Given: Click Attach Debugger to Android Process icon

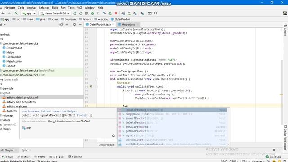Looking at the screenshot, I should pos(110,13).
